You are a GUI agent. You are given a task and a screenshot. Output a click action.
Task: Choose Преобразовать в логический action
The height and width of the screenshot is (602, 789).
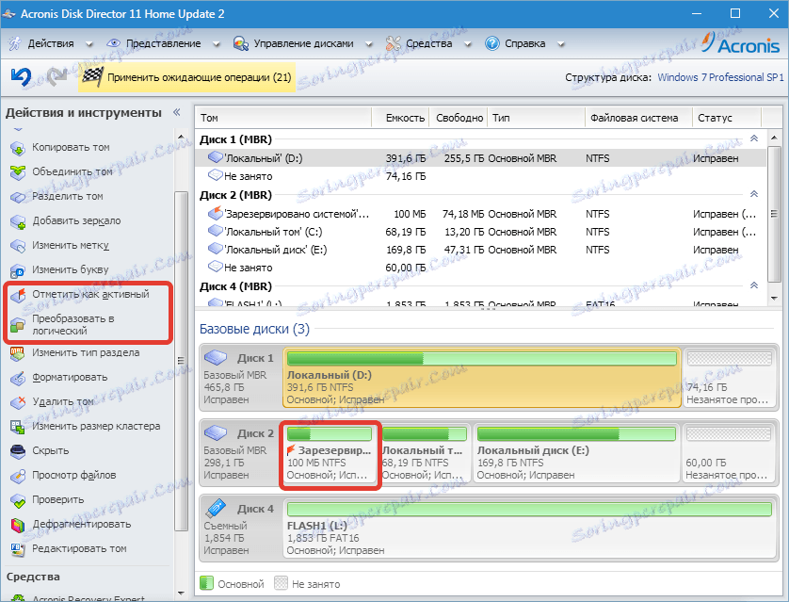coord(72,325)
